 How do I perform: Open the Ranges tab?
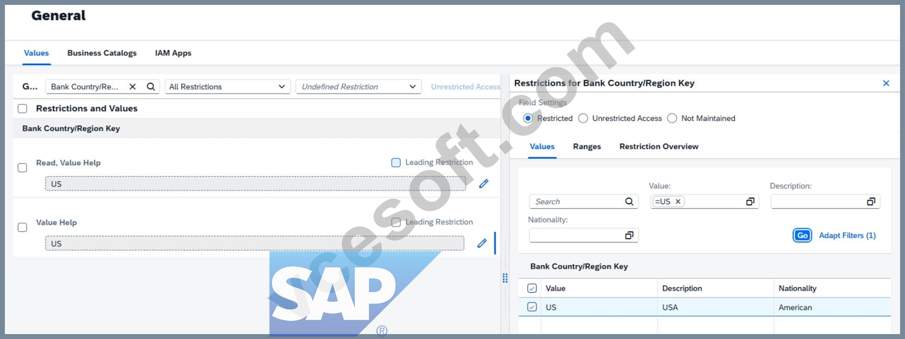[587, 146]
